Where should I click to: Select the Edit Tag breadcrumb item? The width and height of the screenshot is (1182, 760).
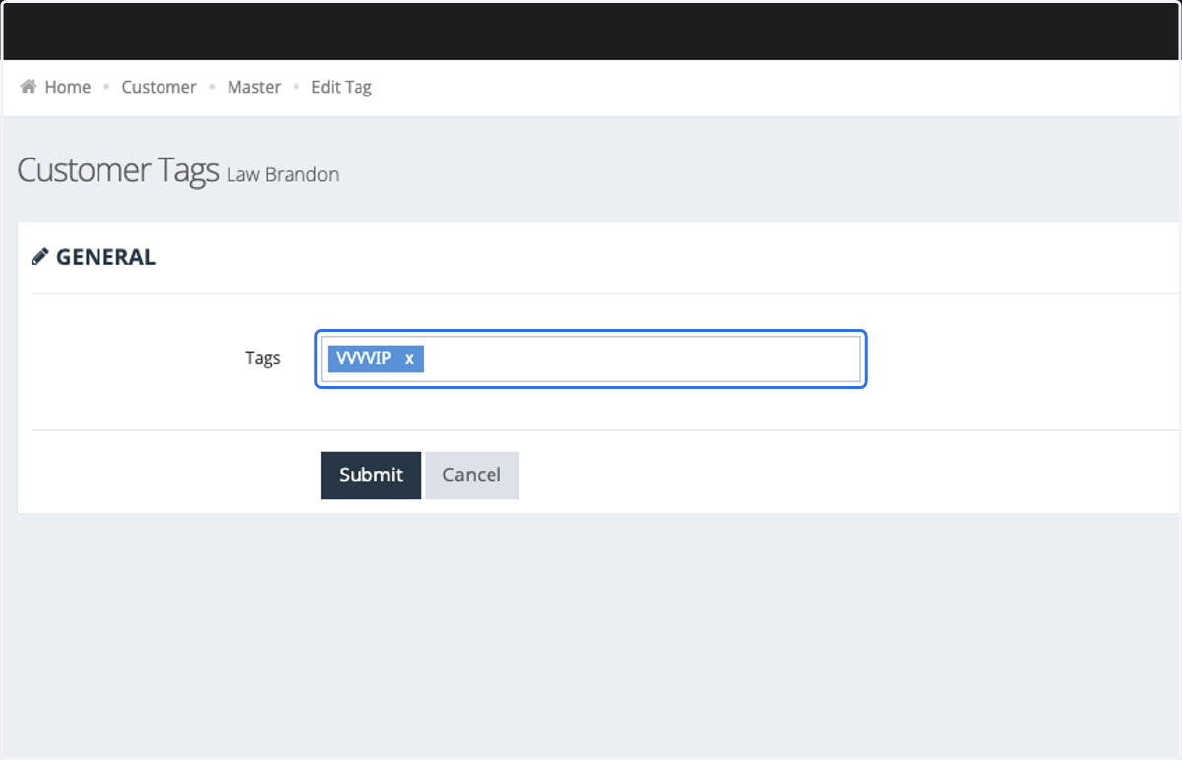click(342, 87)
